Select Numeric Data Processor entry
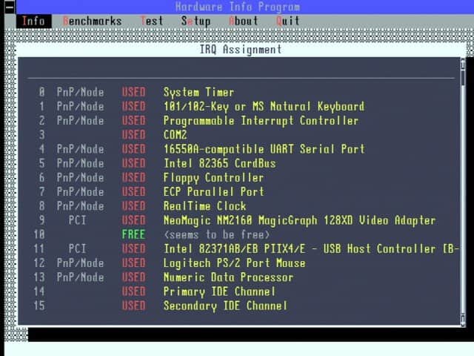474x356 pixels. pos(228,277)
